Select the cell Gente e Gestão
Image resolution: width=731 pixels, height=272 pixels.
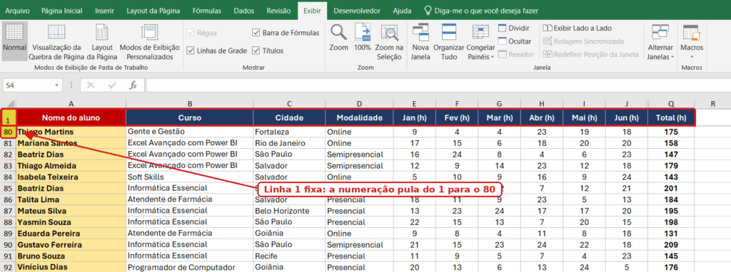pyautogui.click(x=190, y=132)
